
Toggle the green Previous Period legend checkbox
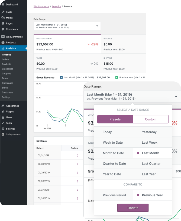(x=117, y=77)
